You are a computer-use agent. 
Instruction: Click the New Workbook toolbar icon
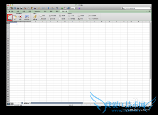(x=8, y=8)
